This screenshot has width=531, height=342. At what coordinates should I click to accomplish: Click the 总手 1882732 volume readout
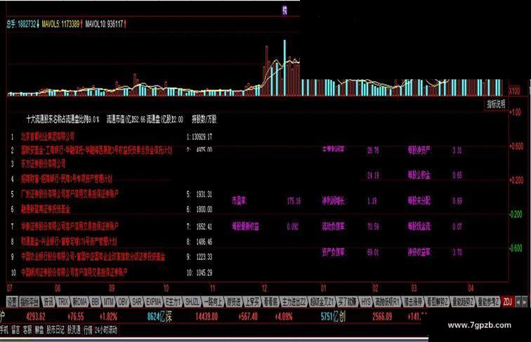tap(22, 24)
